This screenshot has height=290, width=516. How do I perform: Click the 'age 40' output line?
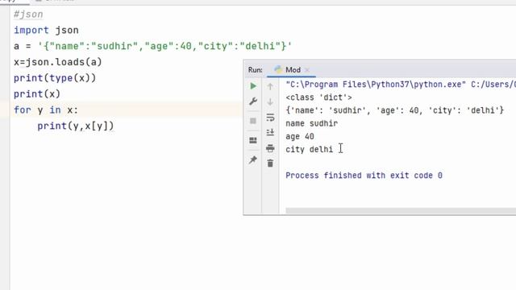[x=300, y=136]
